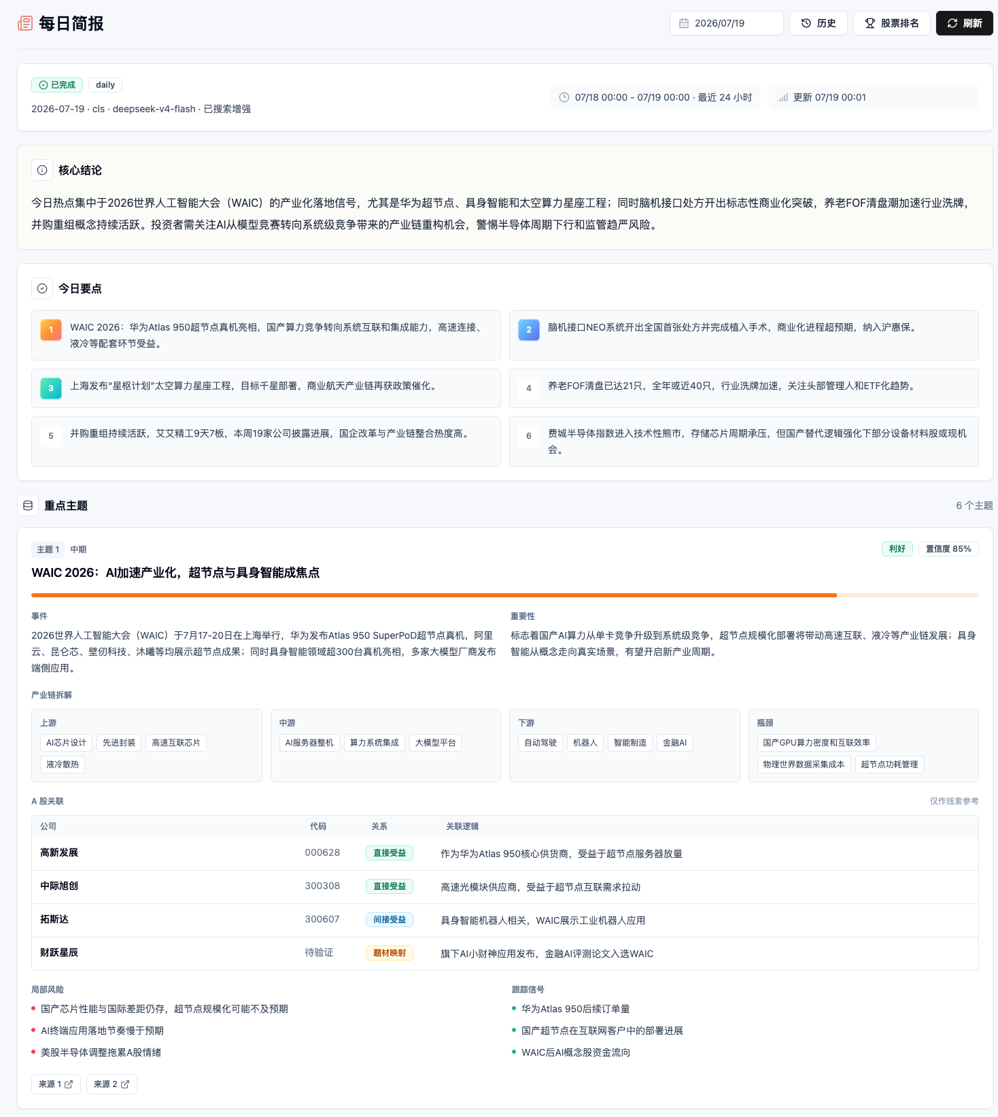Click the 核心结论 info circle icon

click(42, 170)
